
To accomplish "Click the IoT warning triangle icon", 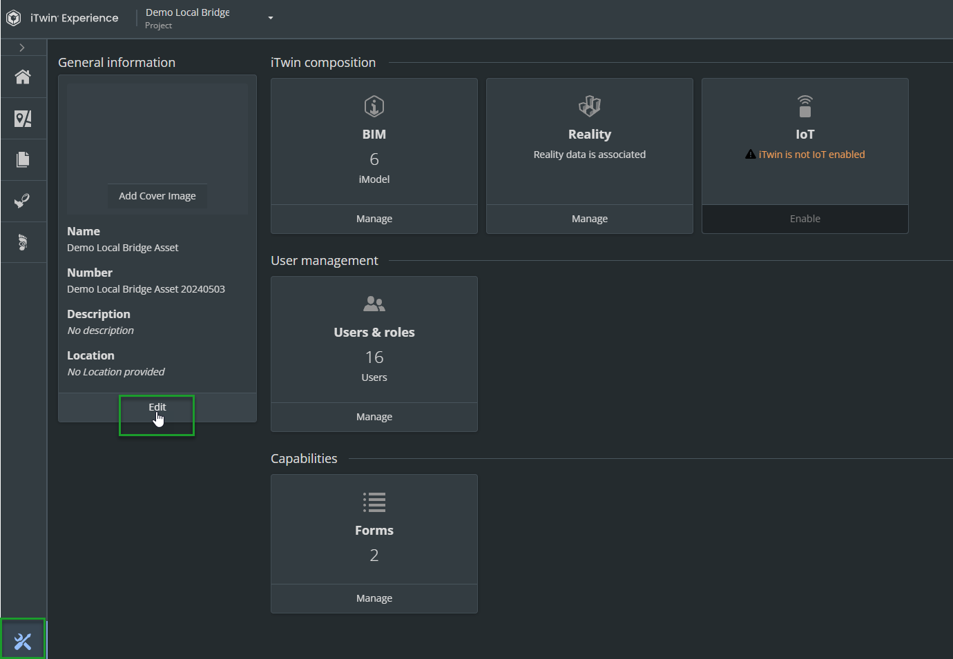I will pos(751,154).
